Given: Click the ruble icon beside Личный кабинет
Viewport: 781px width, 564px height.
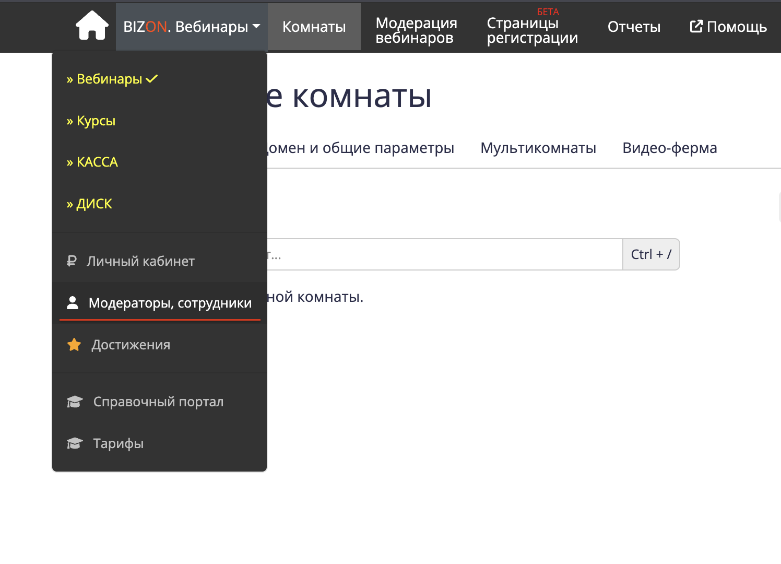Looking at the screenshot, I should tap(72, 261).
